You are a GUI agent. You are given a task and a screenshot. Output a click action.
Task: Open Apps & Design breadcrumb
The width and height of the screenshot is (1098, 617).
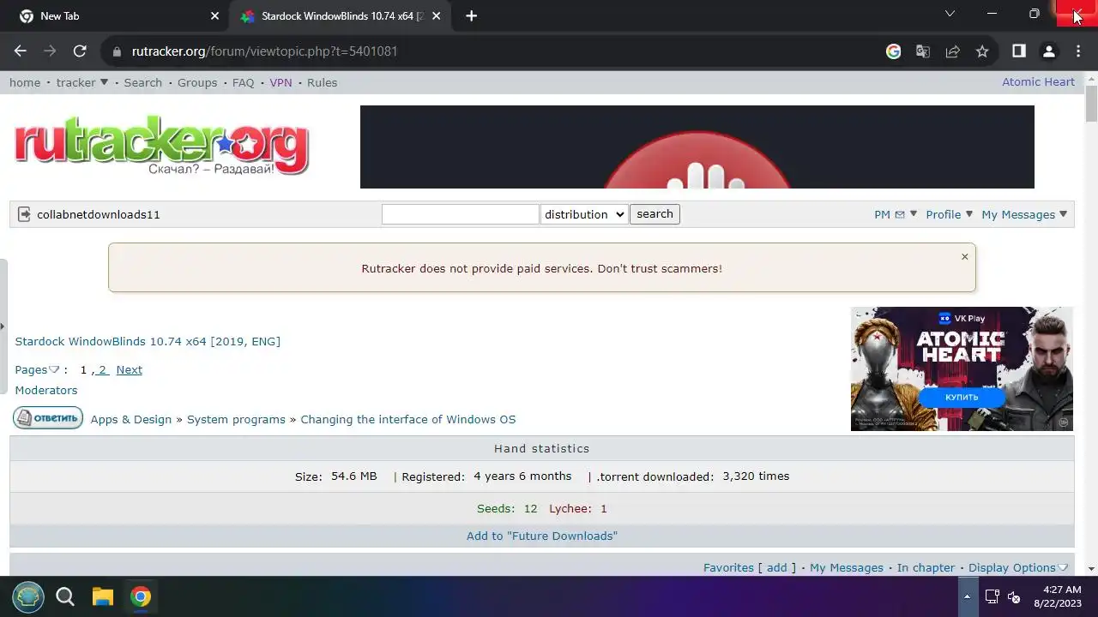point(131,419)
